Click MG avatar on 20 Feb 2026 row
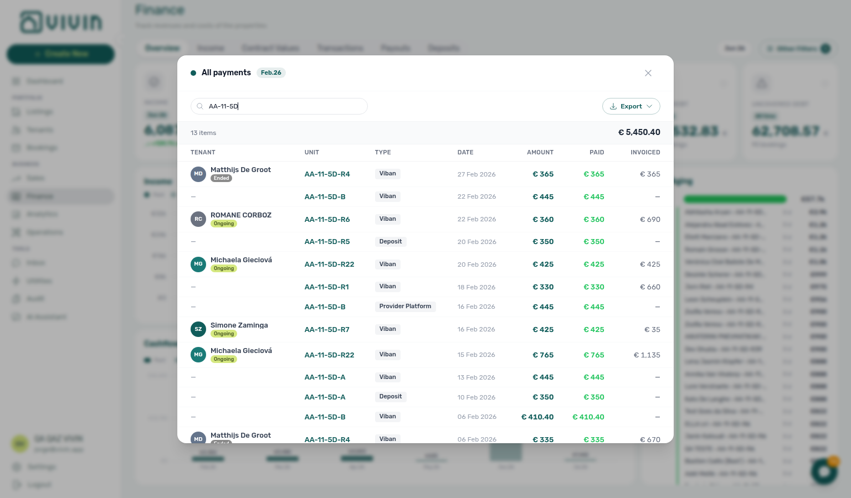This screenshot has width=851, height=498. 198,264
